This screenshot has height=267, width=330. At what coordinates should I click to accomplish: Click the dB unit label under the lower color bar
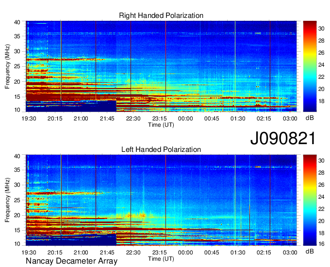coord(310,251)
